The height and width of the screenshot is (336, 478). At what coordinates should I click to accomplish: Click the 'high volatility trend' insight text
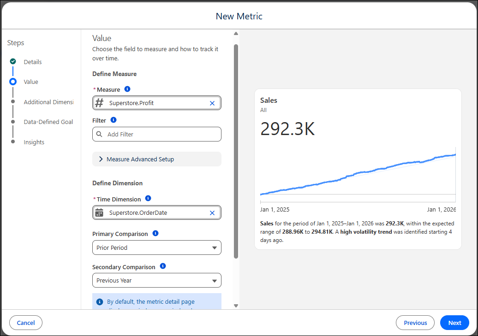click(x=366, y=232)
